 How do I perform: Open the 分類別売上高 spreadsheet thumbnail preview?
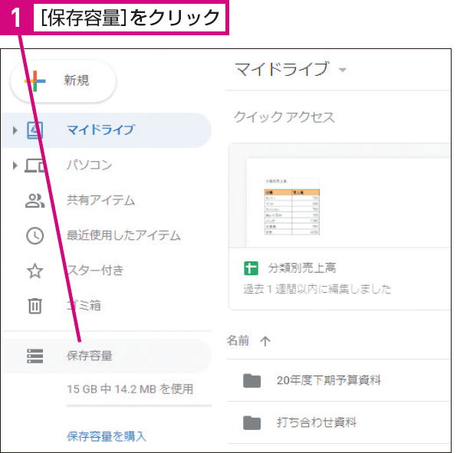click(340, 195)
